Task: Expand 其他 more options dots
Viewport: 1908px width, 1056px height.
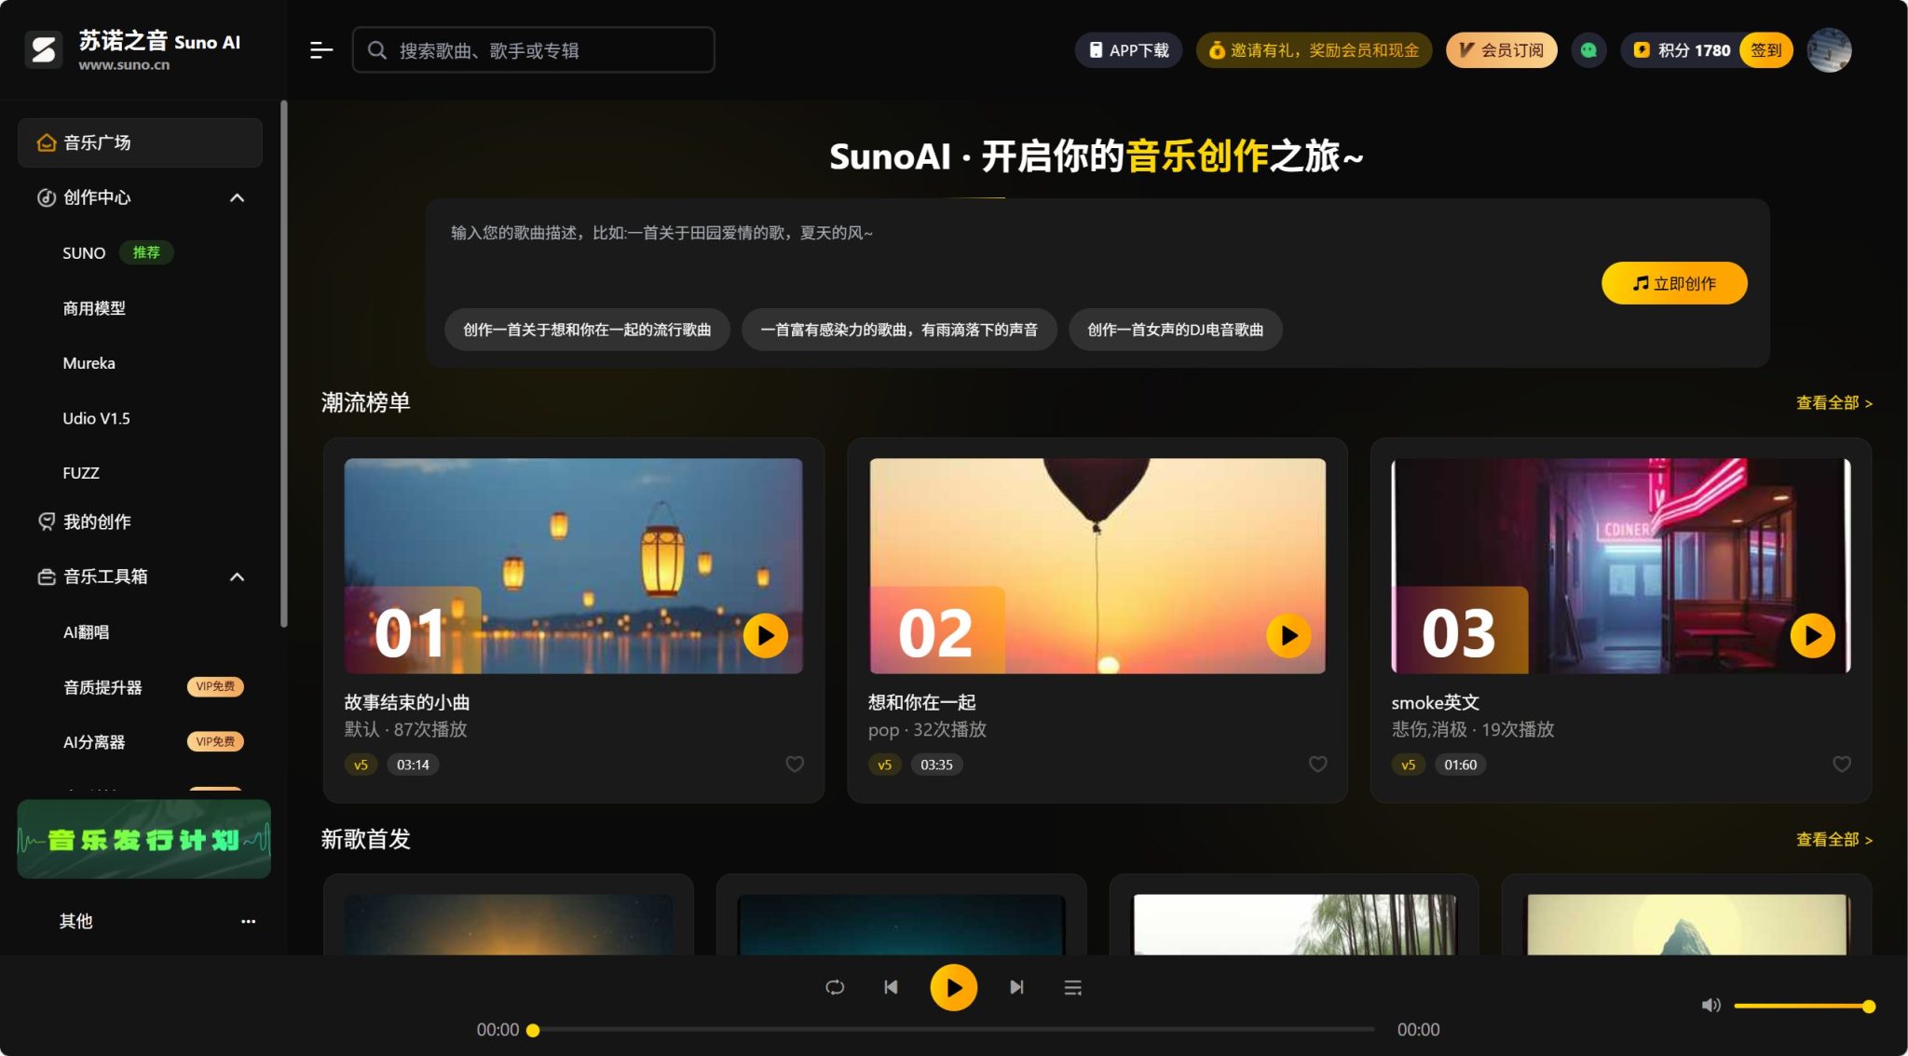Action: 248,921
